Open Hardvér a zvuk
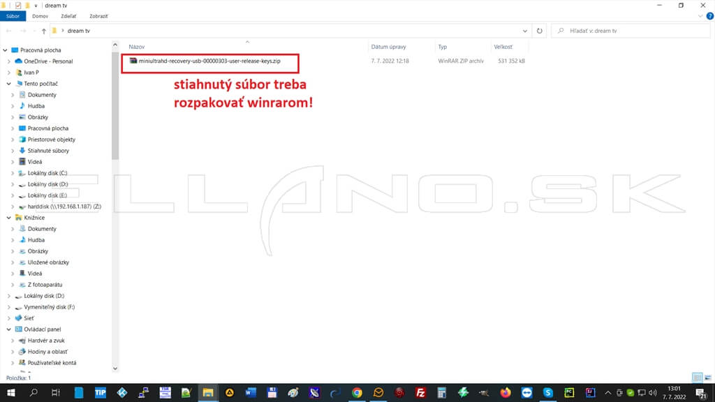The image size is (715, 402). point(46,341)
